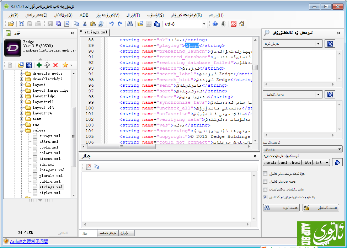Click the binoculars find-all button

click(x=281, y=208)
